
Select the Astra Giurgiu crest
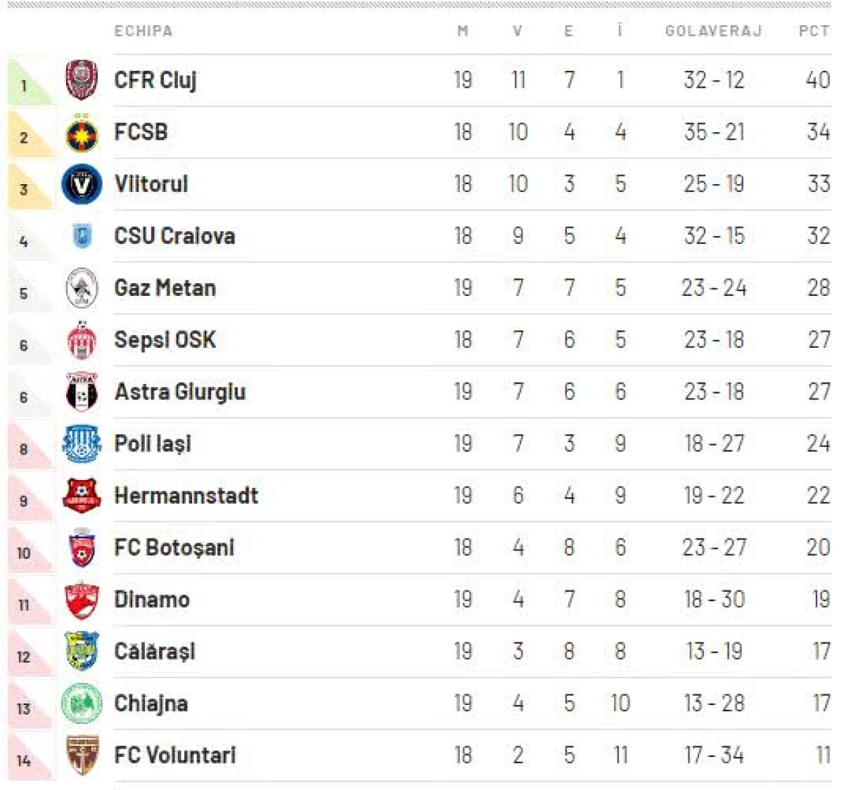(x=82, y=392)
